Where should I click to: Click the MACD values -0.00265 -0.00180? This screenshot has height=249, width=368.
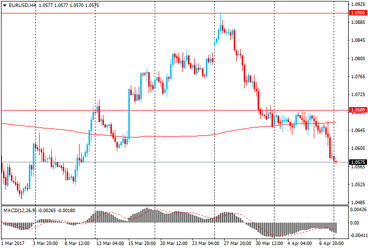(x=57, y=211)
